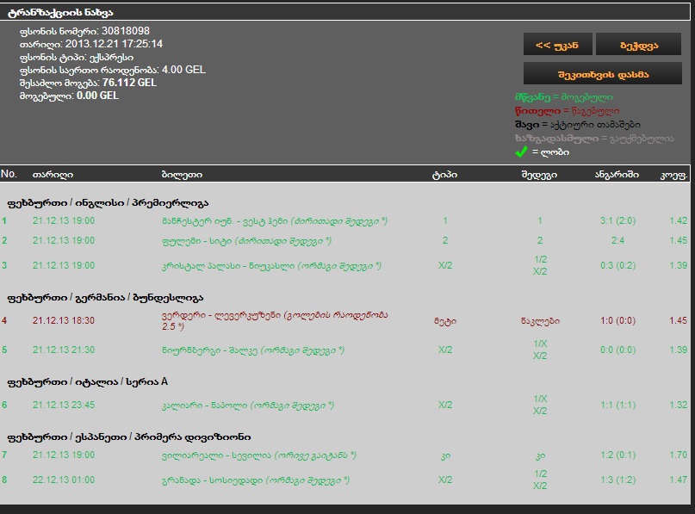Select coupon number 30818098

(x=126, y=31)
